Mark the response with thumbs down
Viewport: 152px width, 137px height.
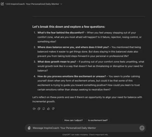pyautogui.click(x=53, y=109)
